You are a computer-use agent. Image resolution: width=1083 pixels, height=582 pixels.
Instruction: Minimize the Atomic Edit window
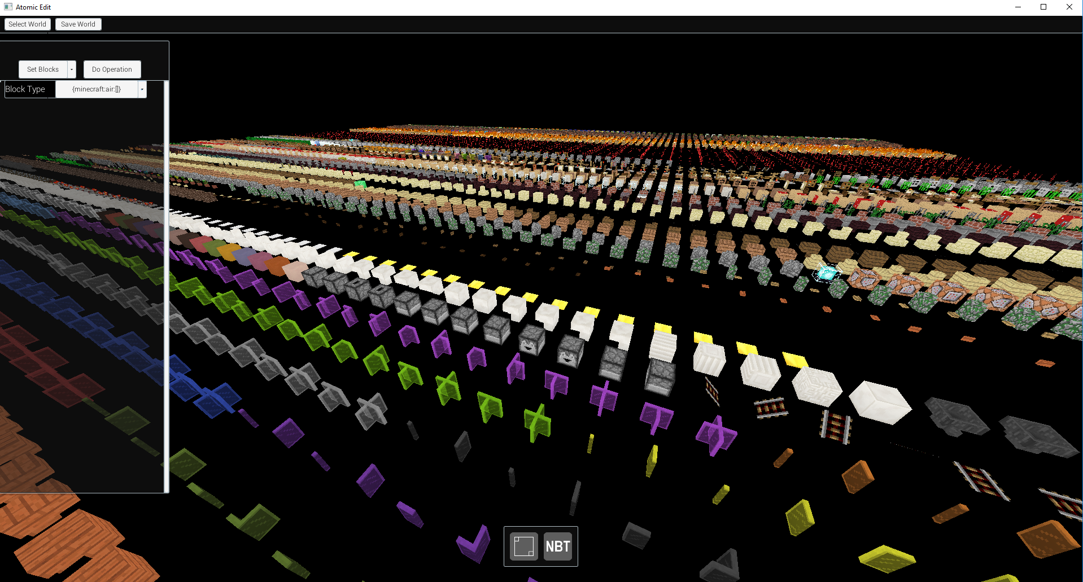(x=1018, y=7)
